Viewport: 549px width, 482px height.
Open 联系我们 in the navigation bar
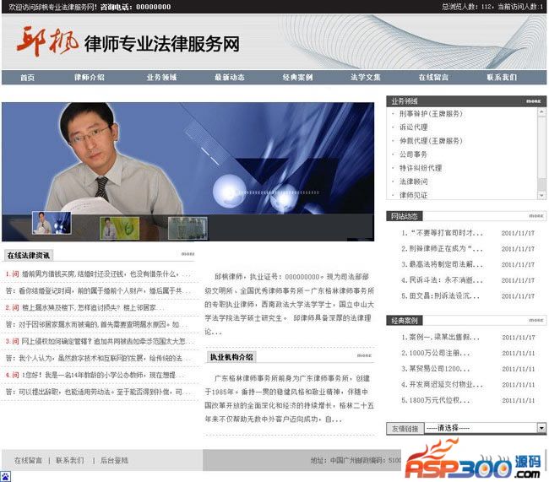(x=501, y=77)
